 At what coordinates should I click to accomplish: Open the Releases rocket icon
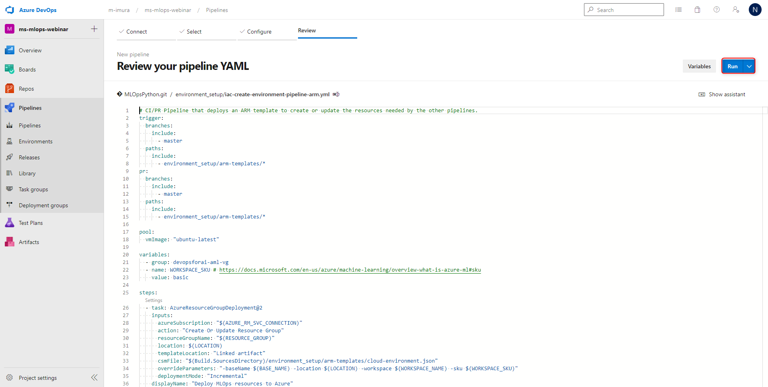(x=10, y=157)
